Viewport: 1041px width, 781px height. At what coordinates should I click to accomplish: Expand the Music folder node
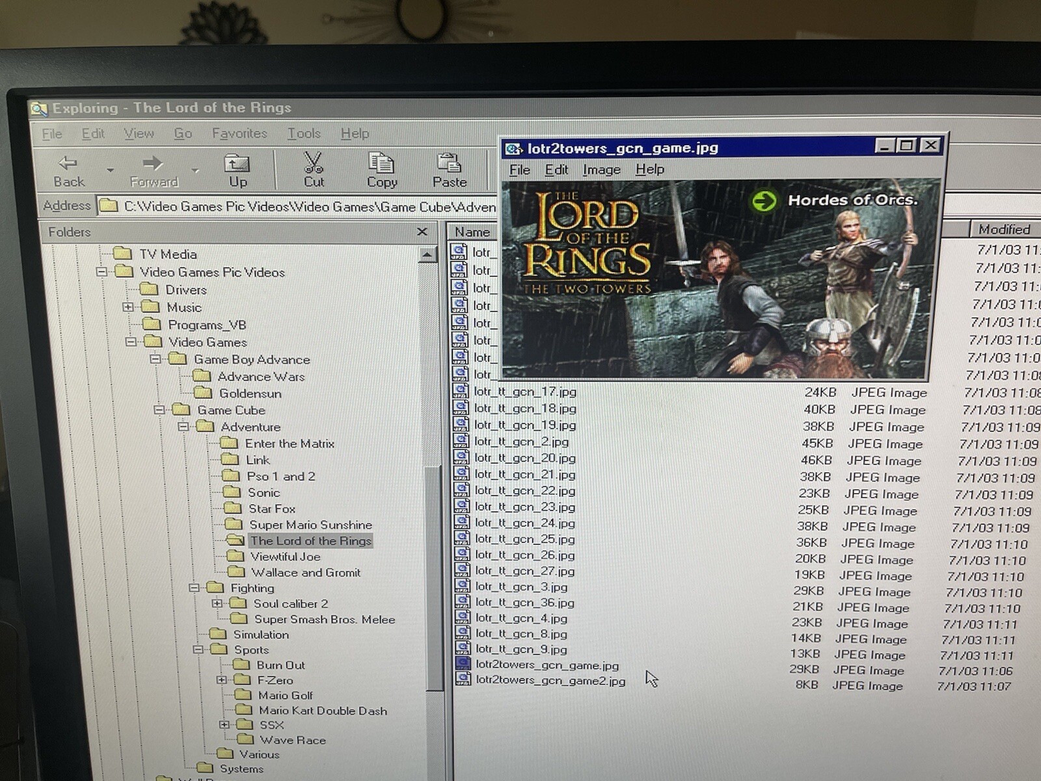point(128,307)
